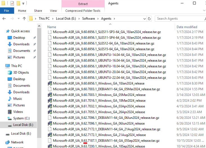Switch to the Home ribbon tab
Image resolution: width=206 pixels, height=148 pixels.
(22, 11)
